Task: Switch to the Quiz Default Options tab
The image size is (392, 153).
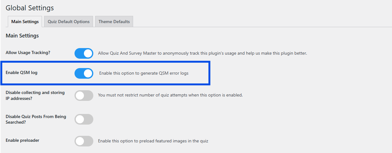Action: click(x=69, y=22)
